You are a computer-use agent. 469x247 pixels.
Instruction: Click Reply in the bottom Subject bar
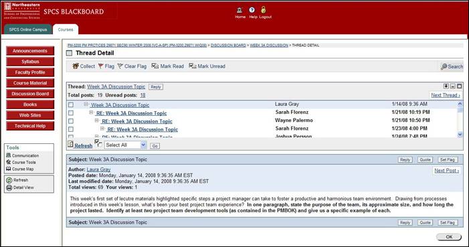coord(405,223)
